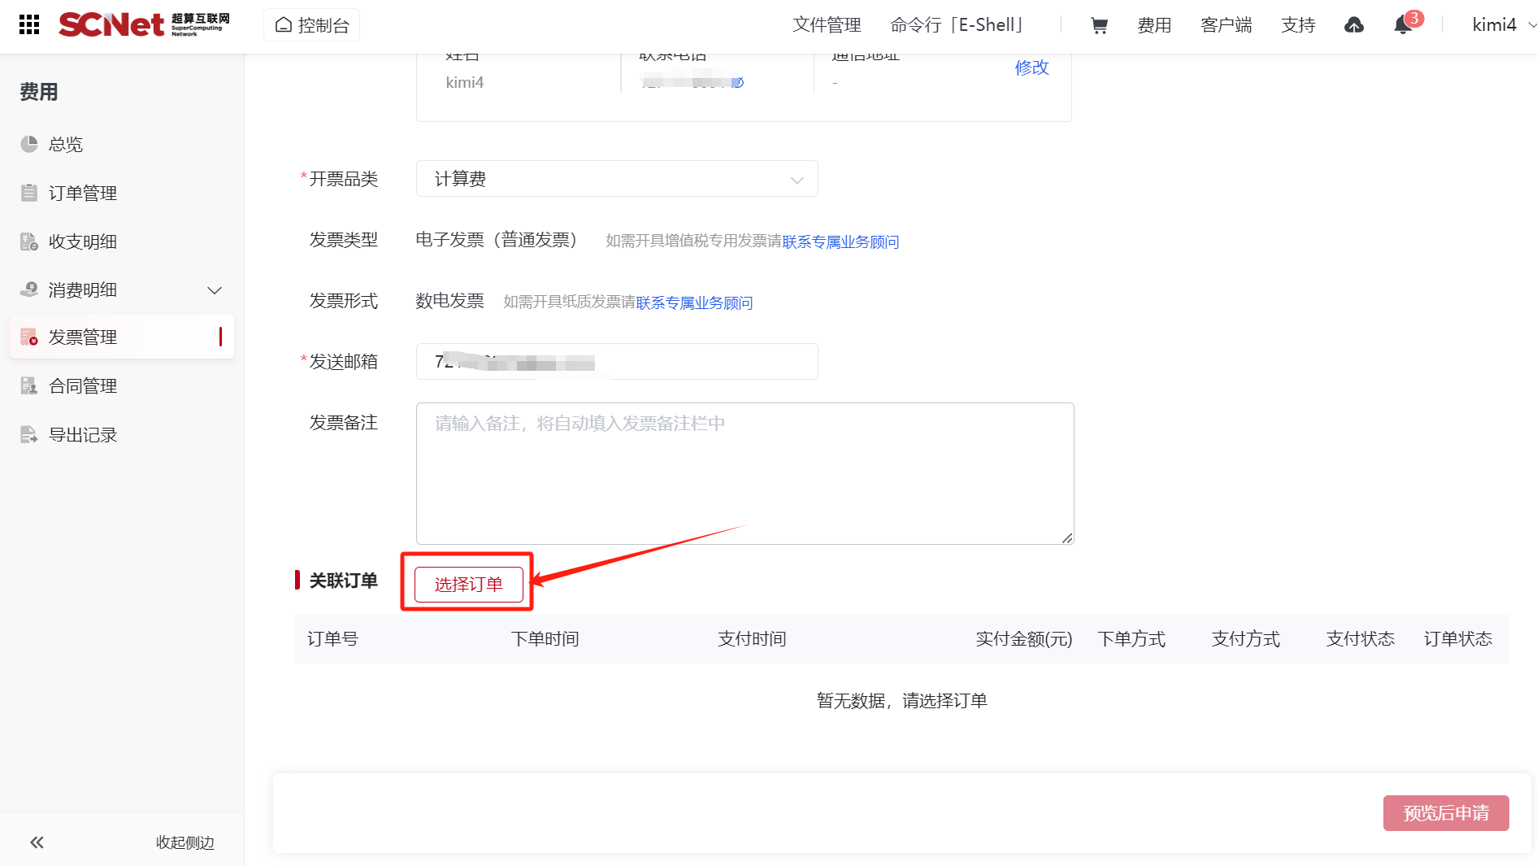
Task: Open the 开票品类 dropdown
Action: point(616,179)
